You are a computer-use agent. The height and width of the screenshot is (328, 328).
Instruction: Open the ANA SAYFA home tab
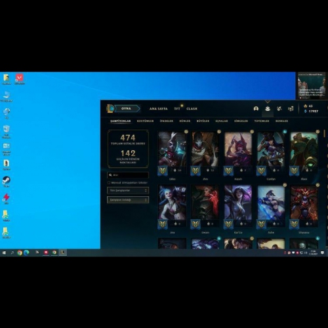tap(158, 109)
